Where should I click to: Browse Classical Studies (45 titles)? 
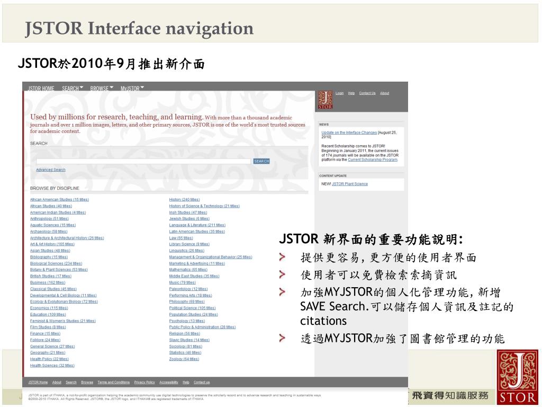point(53,289)
